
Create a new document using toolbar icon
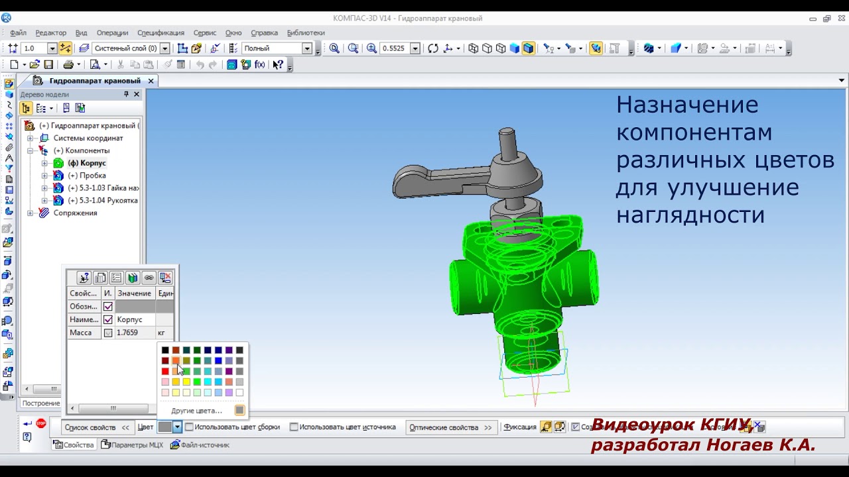pos(14,65)
